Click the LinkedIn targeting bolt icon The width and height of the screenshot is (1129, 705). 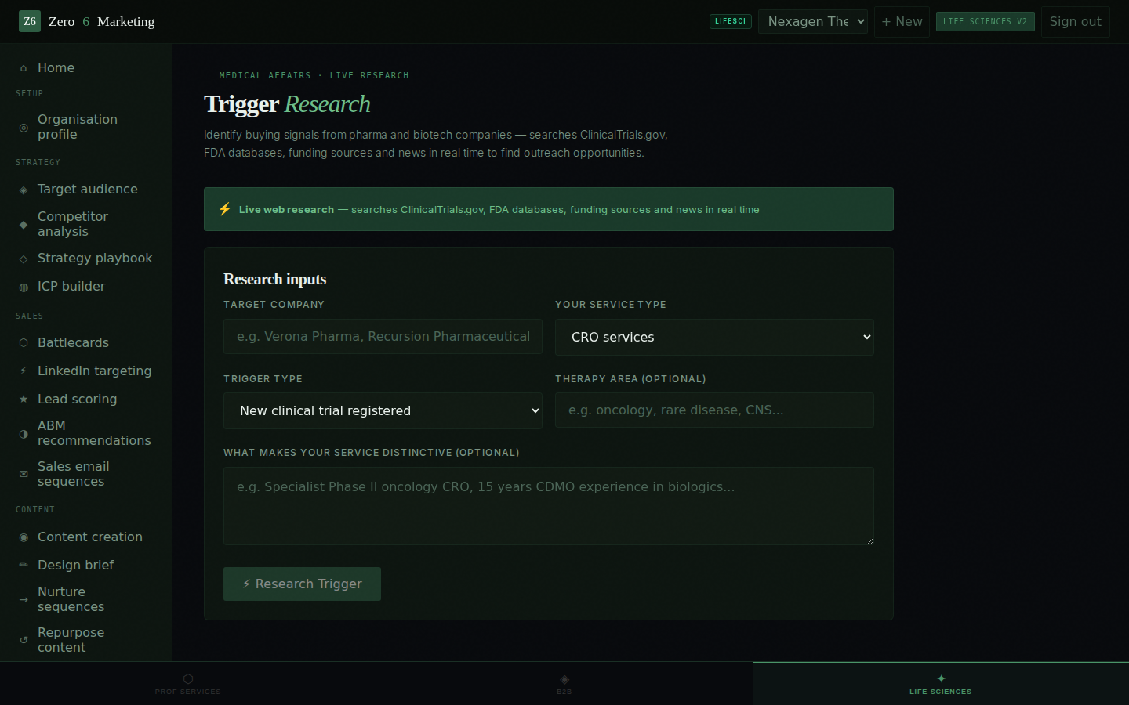pyautogui.click(x=24, y=371)
